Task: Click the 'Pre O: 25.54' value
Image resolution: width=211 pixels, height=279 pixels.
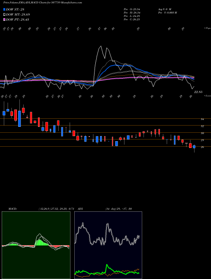Action: pyautogui.click(x=132, y=9)
